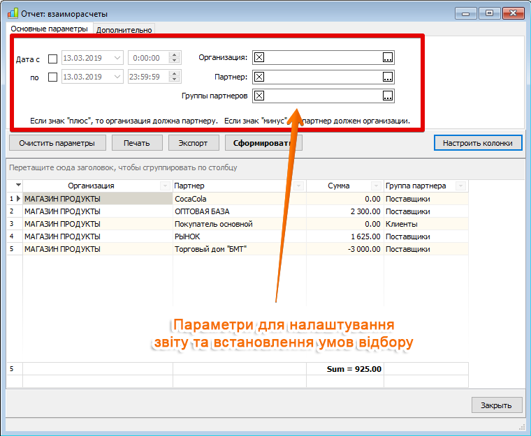
Task: Decrease the 0:00:00 start time
Action: (175, 61)
